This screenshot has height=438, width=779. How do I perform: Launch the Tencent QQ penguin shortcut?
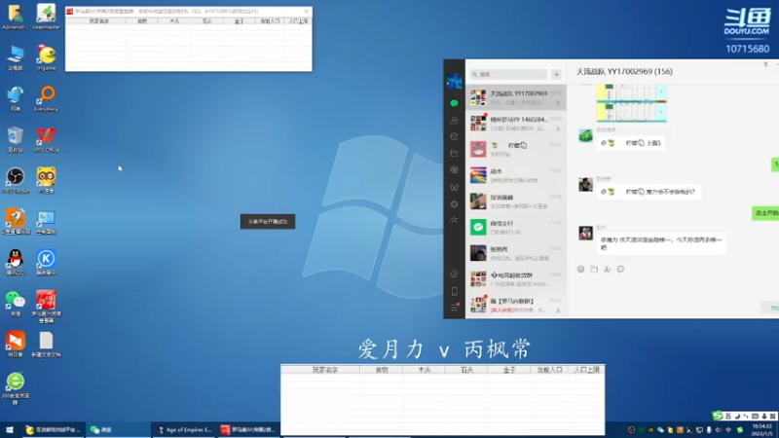[15, 262]
